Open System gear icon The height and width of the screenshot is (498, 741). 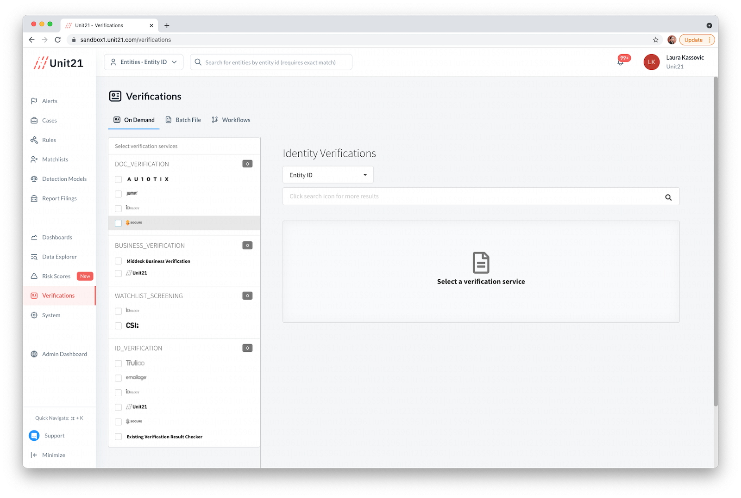coord(34,315)
